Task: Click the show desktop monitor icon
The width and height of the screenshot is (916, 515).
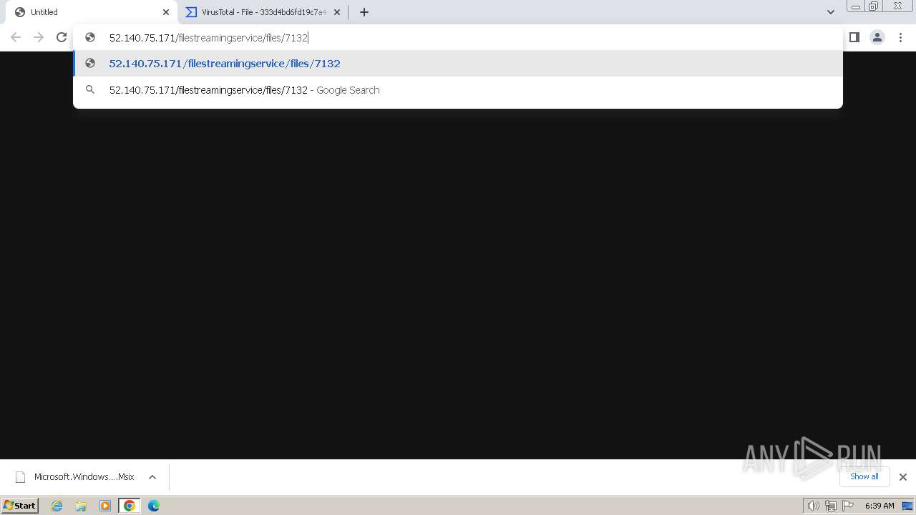Action: point(907,506)
